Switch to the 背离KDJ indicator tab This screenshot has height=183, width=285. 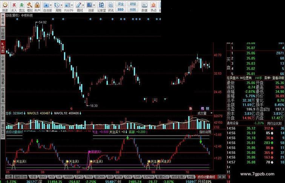pyautogui.click(x=162, y=177)
